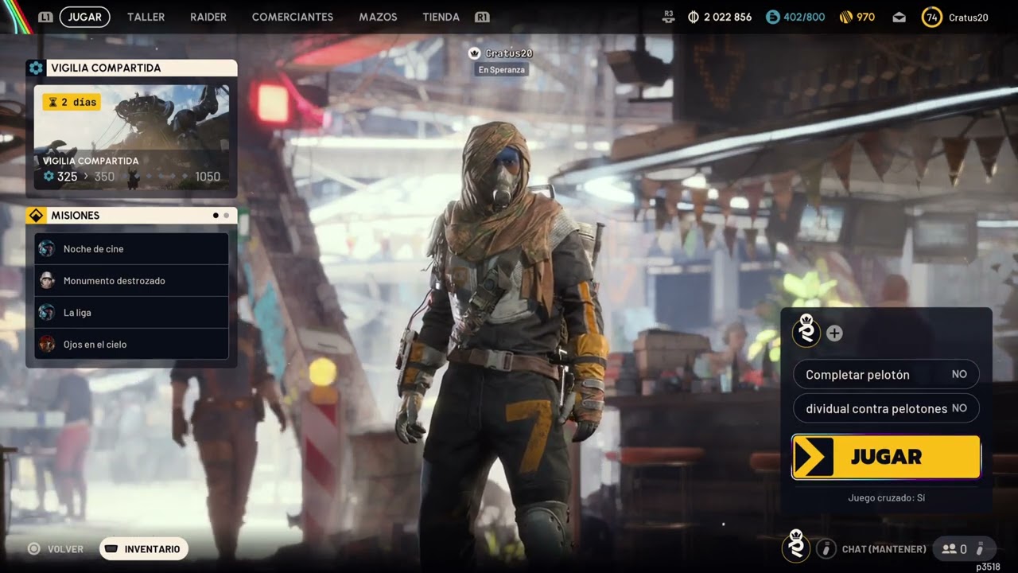
Task: Click the crown icon next to center Cratus20
Action: 475,53
